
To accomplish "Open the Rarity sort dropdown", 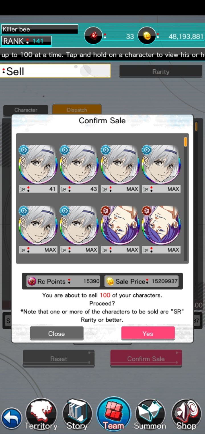I will pos(161,71).
